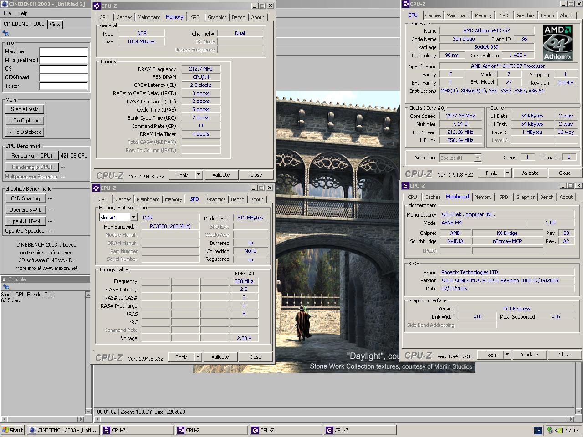Viewport: 583px width, 437px height.
Task: Click the pin icon in the Console panel
Action: (x=5, y=287)
